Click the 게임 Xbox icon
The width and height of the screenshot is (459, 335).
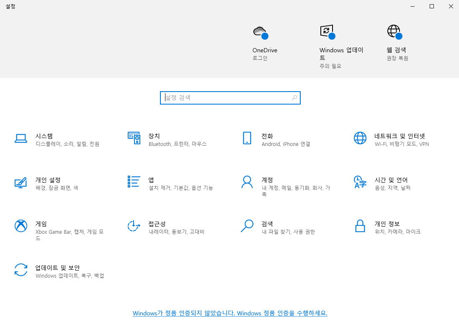[x=21, y=226]
